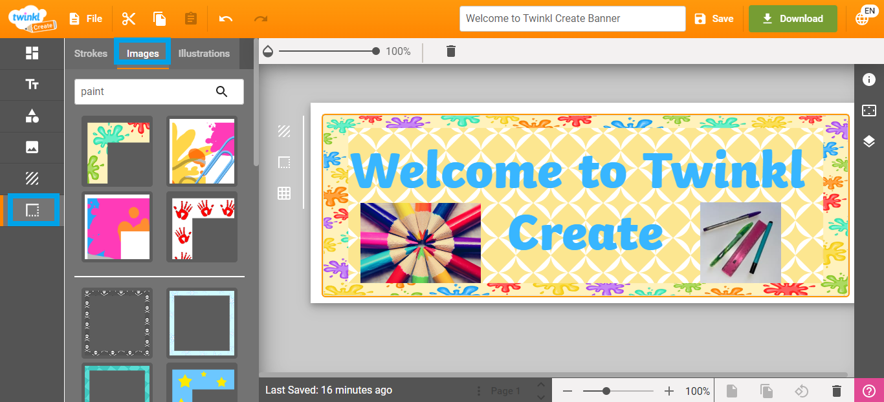Select the Text tool in sidebar
This screenshot has width=884, height=402.
tap(32, 85)
